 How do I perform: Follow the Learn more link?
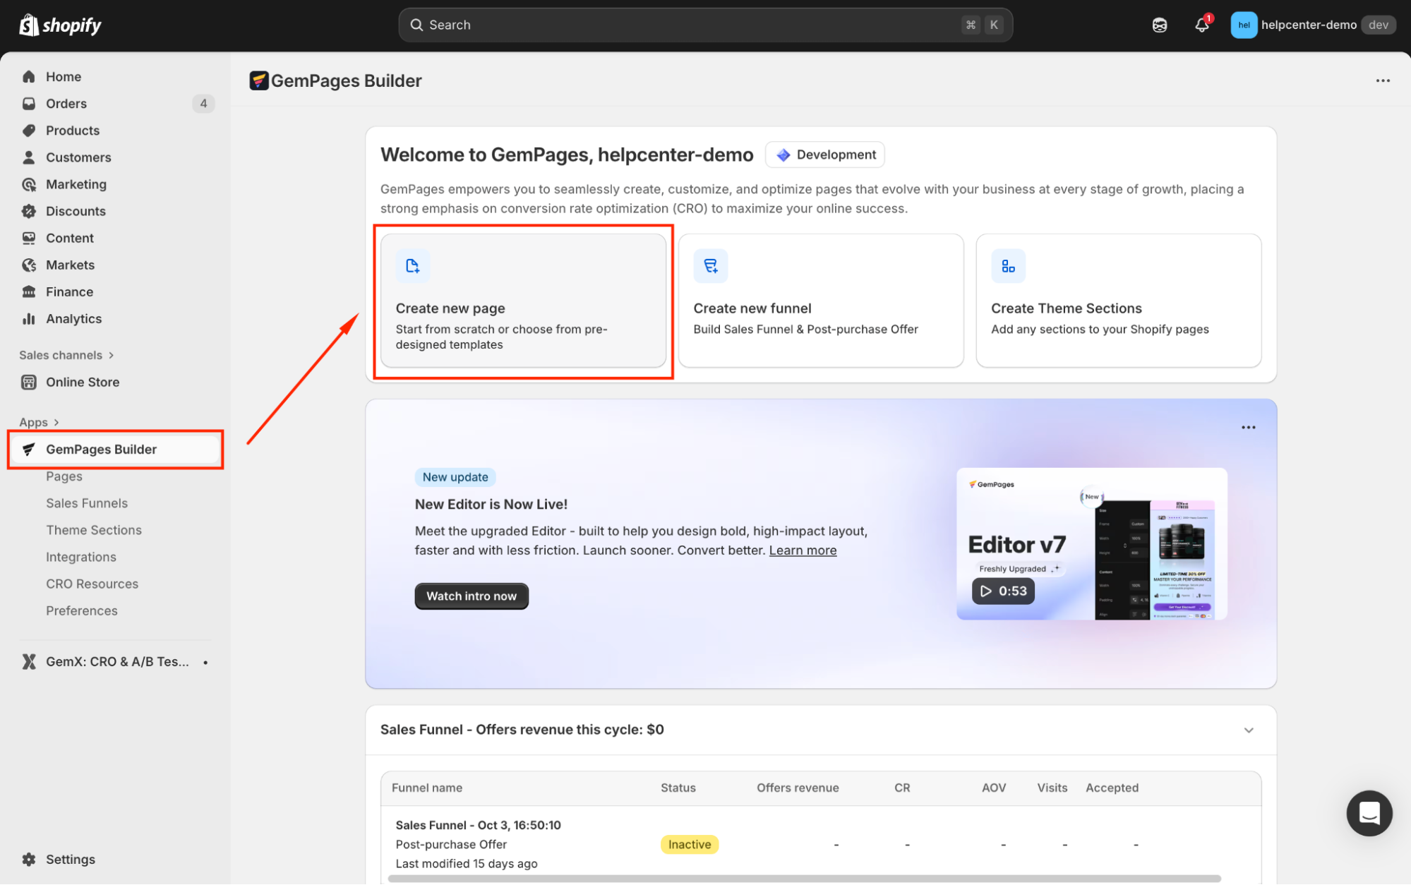tap(803, 550)
